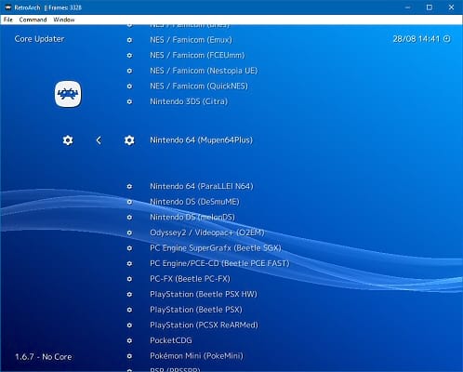Choose PC Engine SuperGrafx (Beetle SGX)
The width and height of the screenshot is (463, 372).
216,248
